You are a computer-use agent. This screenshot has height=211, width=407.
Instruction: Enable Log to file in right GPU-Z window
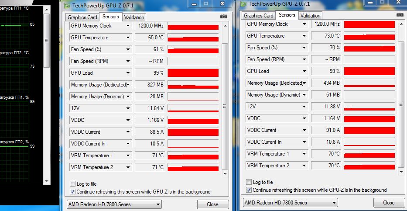coord(249,182)
